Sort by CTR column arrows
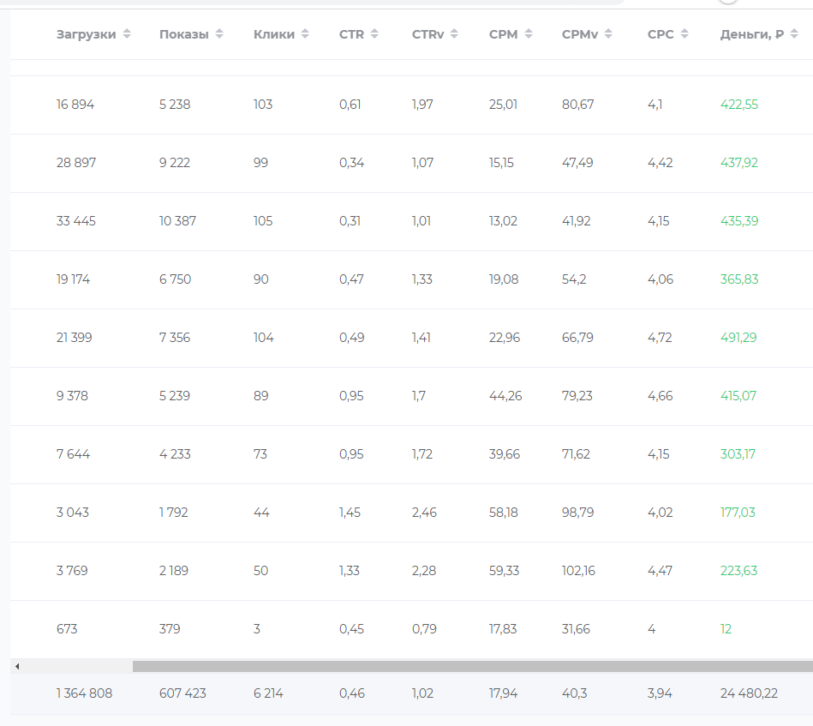Image resolution: width=813 pixels, height=726 pixels. 374,34
